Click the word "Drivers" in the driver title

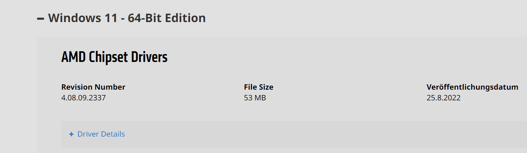152,57
